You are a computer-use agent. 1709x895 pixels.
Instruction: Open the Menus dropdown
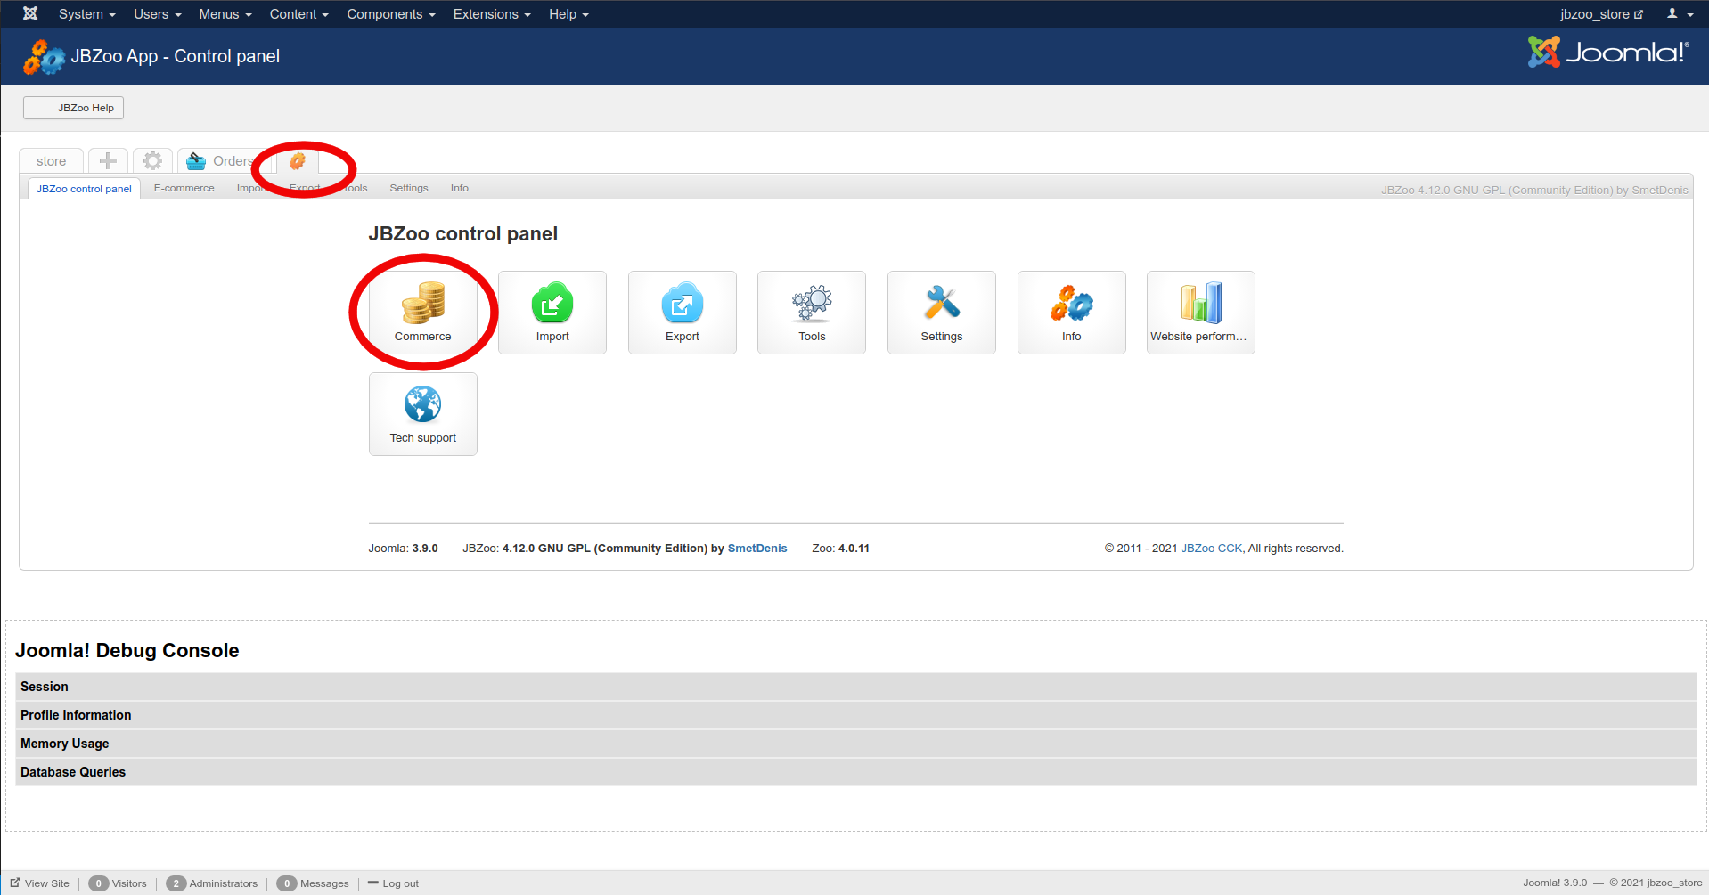point(225,14)
